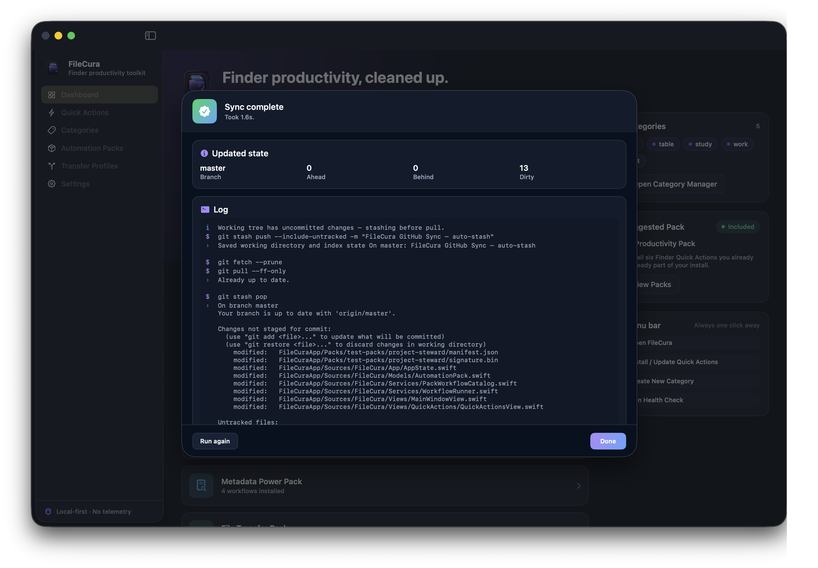The image size is (818, 568).
Task: Click the modified PackWorkflowCatalog.swift line
Action: [375, 383]
